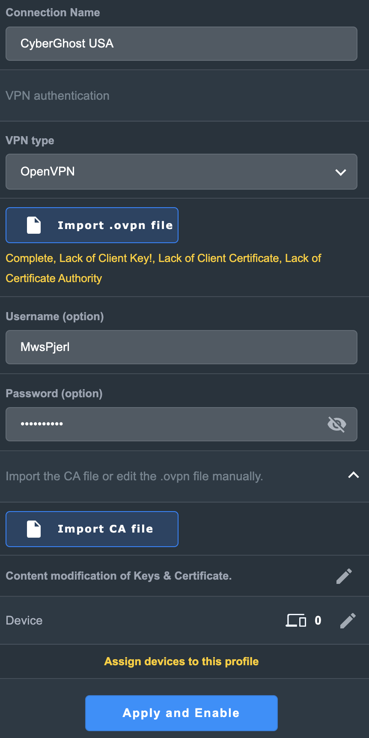Collapse the Import CA file section

(354, 475)
